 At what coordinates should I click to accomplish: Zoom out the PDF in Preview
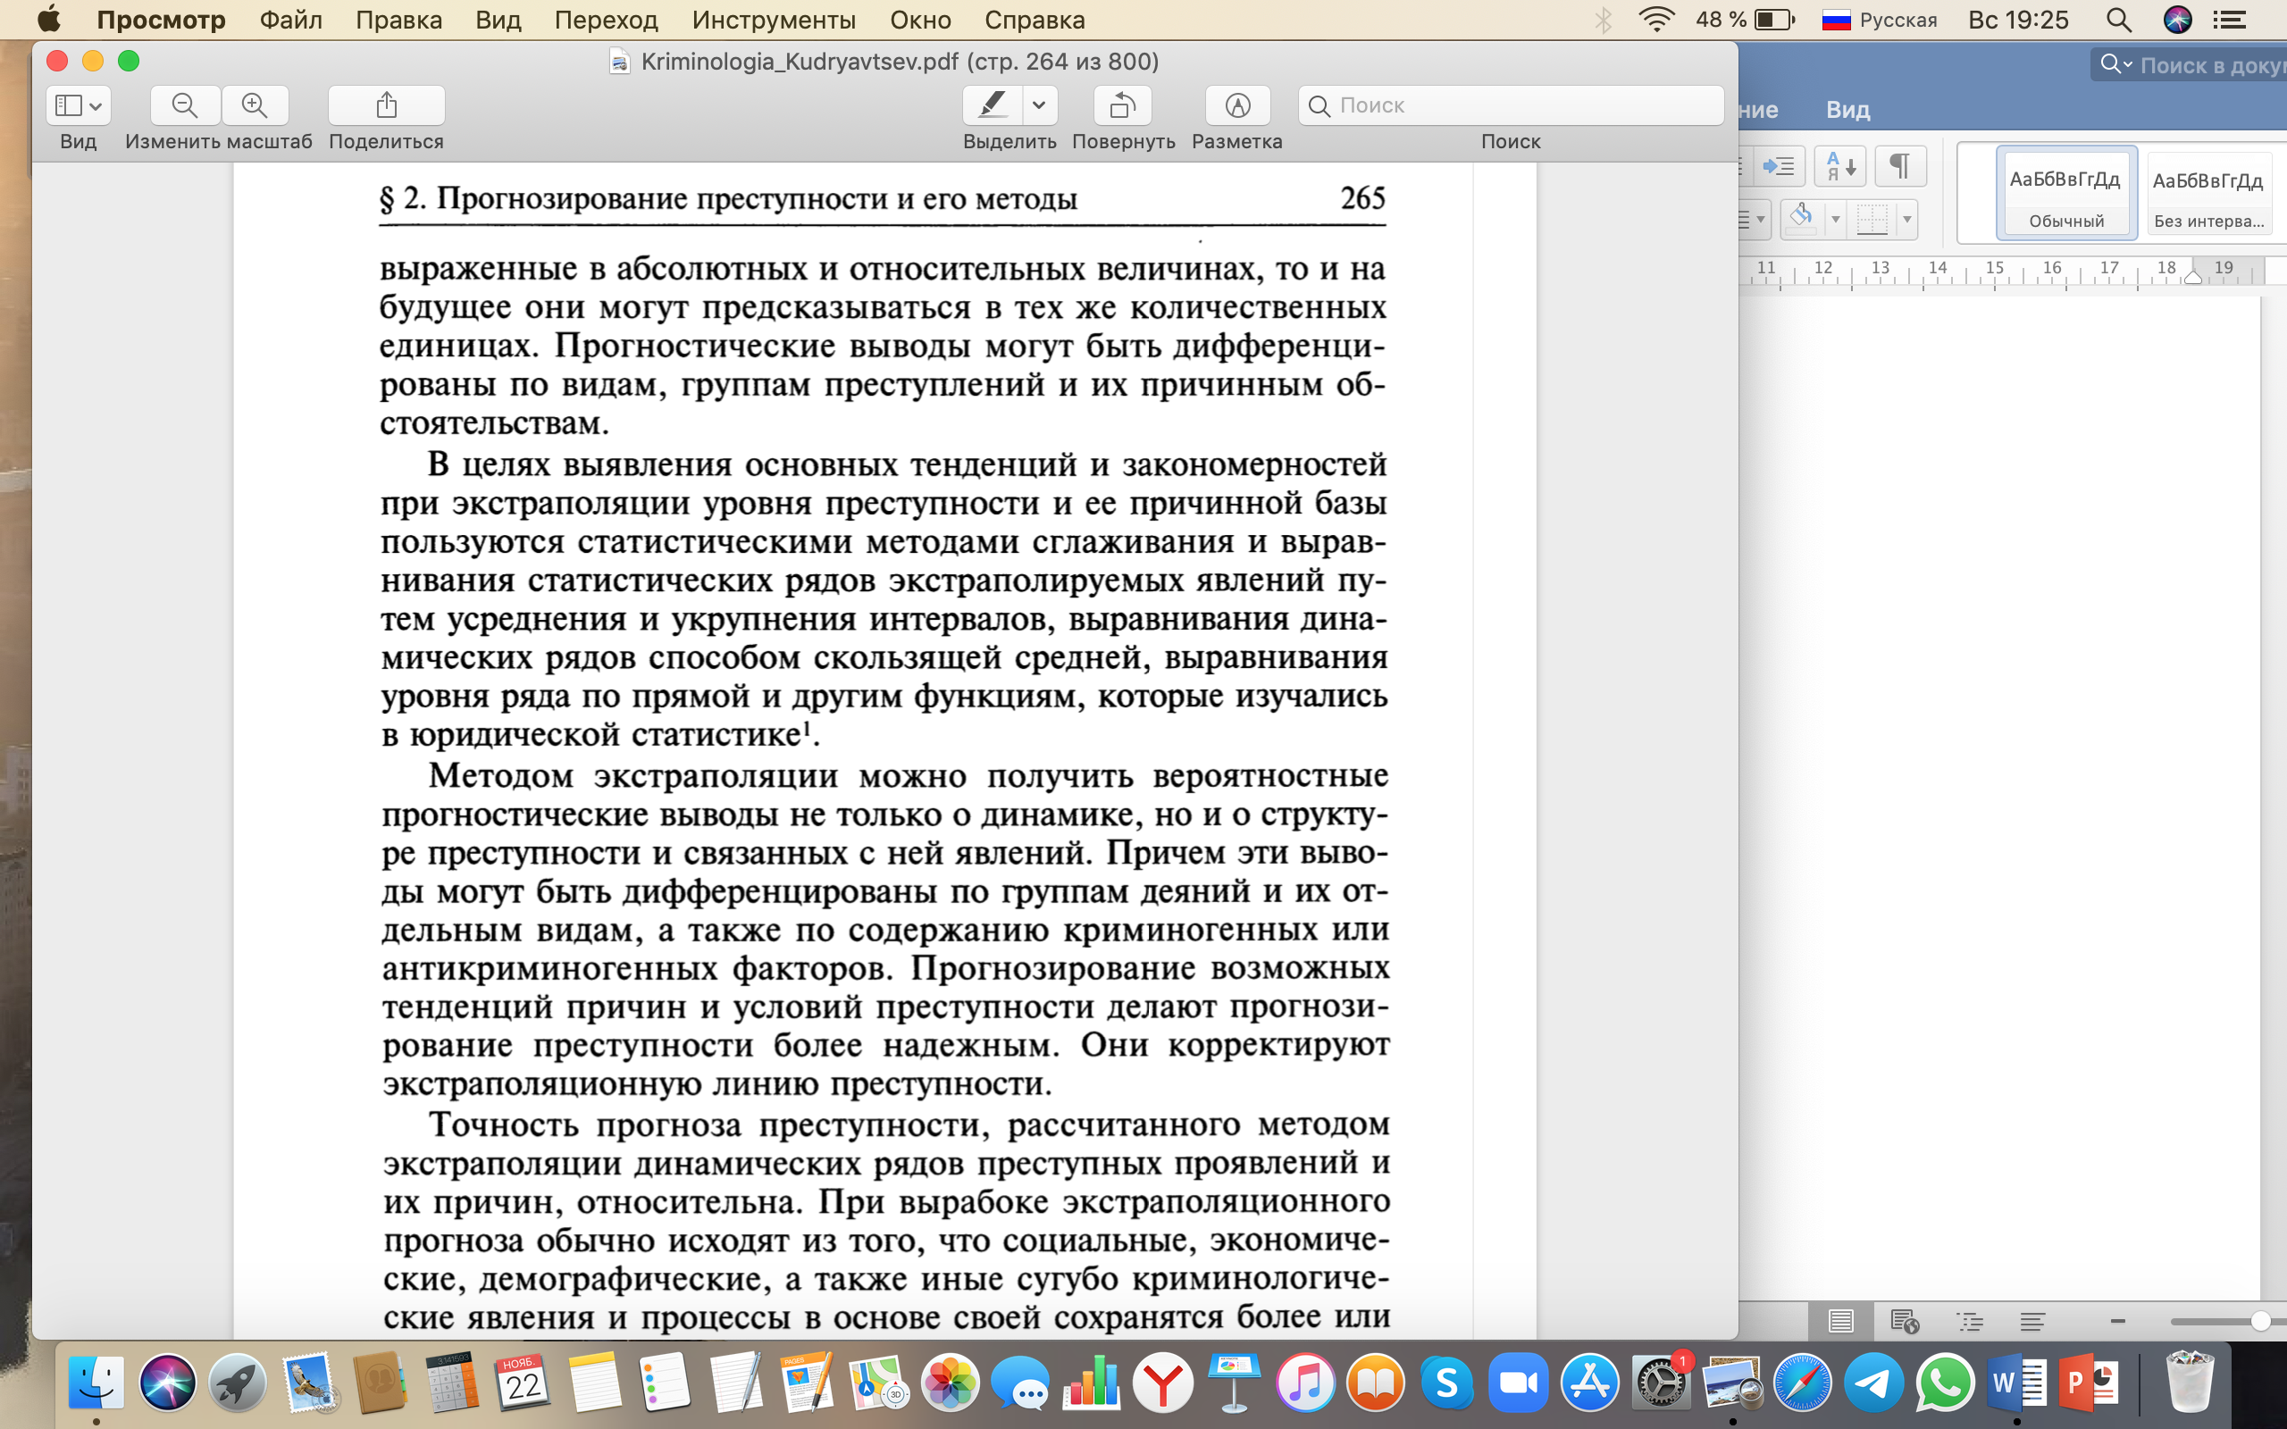click(x=185, y=104)
